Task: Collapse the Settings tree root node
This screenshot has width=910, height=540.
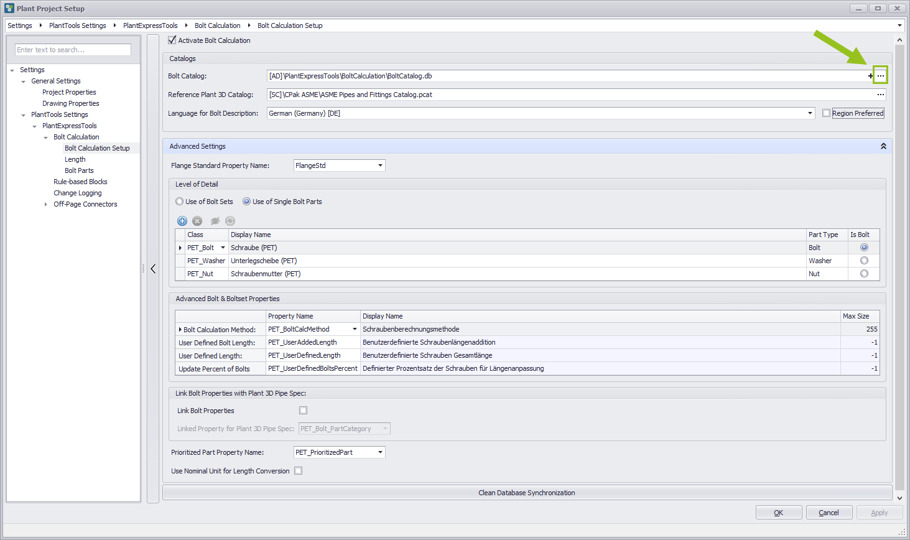Action: coord(12,70)
